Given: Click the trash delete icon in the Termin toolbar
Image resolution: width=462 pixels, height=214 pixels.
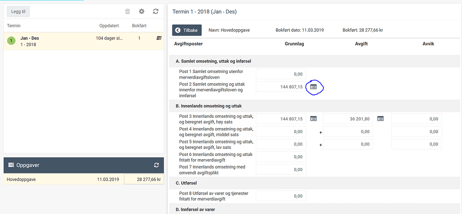Looking at the screenshot, I should [x=128, y=12].
